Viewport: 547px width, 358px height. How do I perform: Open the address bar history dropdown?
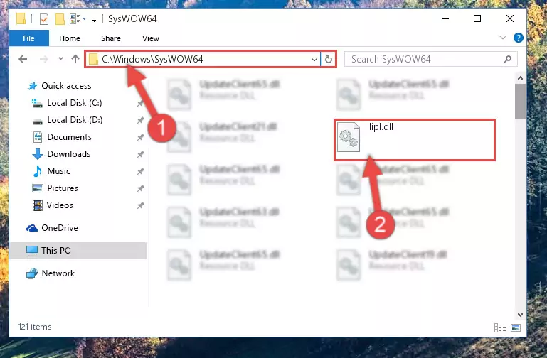[314, 59]
